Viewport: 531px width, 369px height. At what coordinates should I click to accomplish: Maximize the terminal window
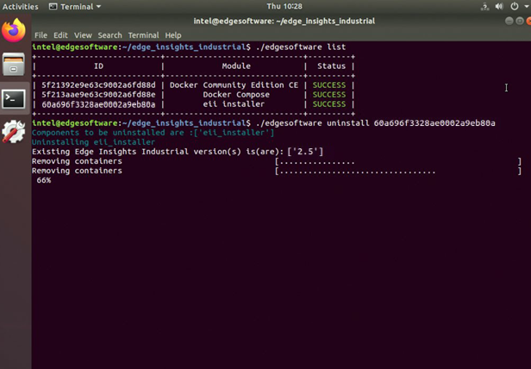[520, 21]
